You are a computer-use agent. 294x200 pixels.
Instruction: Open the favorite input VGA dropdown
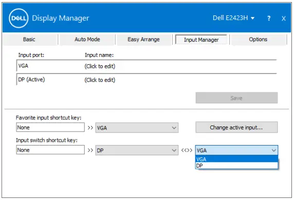tap(137, 128)
